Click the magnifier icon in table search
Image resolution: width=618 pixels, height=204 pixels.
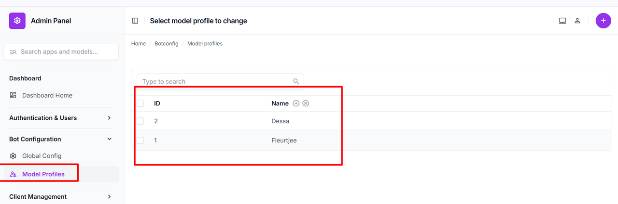tap(296, 81)
